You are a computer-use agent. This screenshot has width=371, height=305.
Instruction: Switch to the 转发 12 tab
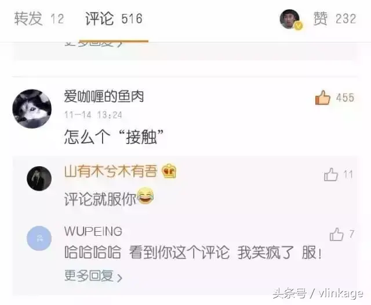coord(39,19)
